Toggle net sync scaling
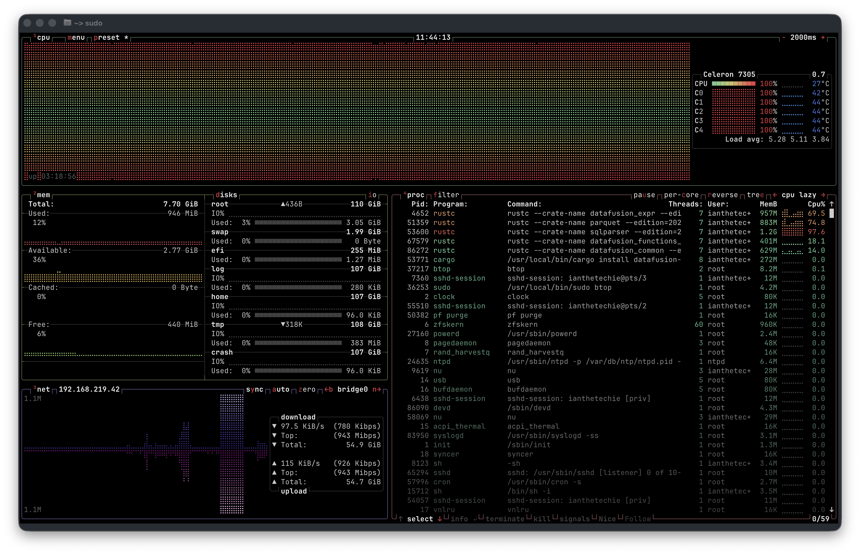860x554 pixels. point(254,389)
